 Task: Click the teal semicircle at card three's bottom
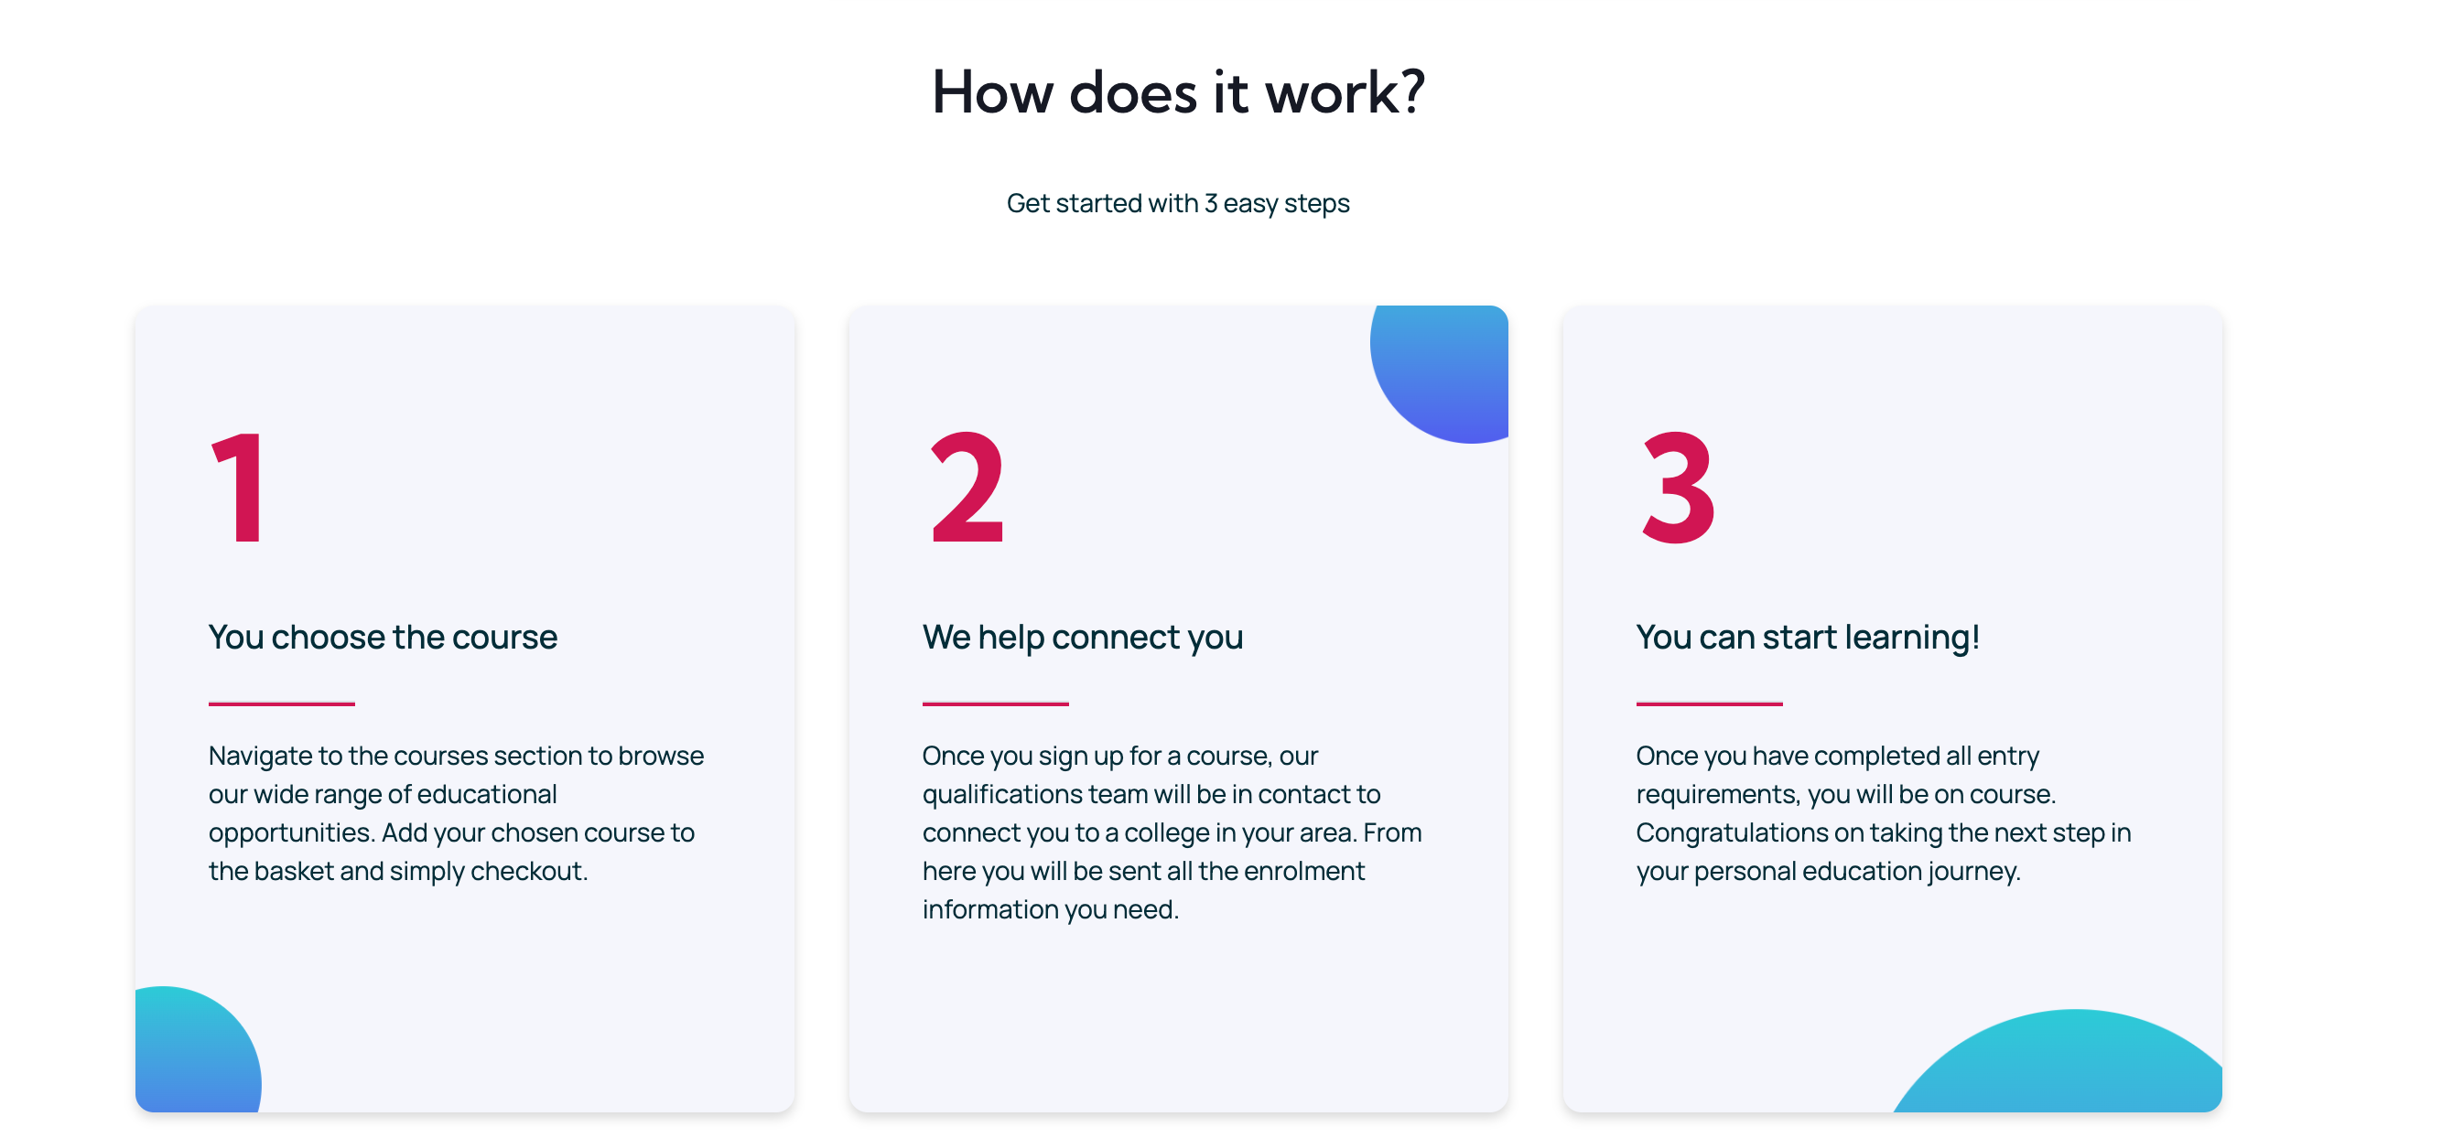pos(2057,1061)
